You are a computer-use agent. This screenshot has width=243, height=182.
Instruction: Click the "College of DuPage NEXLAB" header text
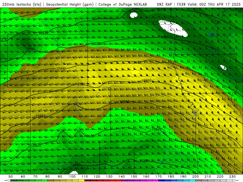point(122,5)
